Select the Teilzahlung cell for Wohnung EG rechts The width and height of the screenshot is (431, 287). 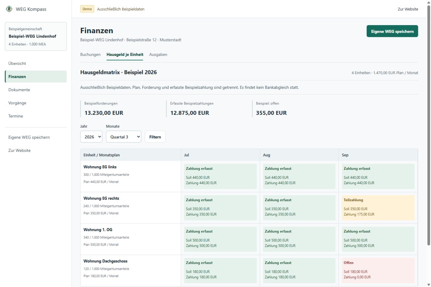tap(378, 208)
